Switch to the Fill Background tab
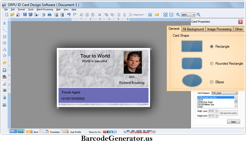Image resolution: width=246 pixels, height=141 pixels. [x=193, y=29]
